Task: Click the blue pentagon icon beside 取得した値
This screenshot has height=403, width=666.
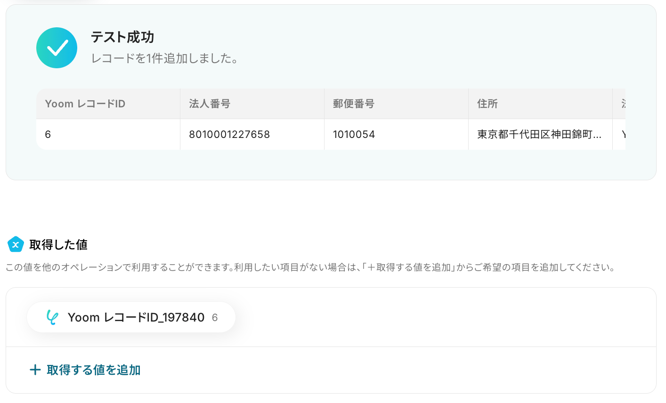Action: point(16,244)
